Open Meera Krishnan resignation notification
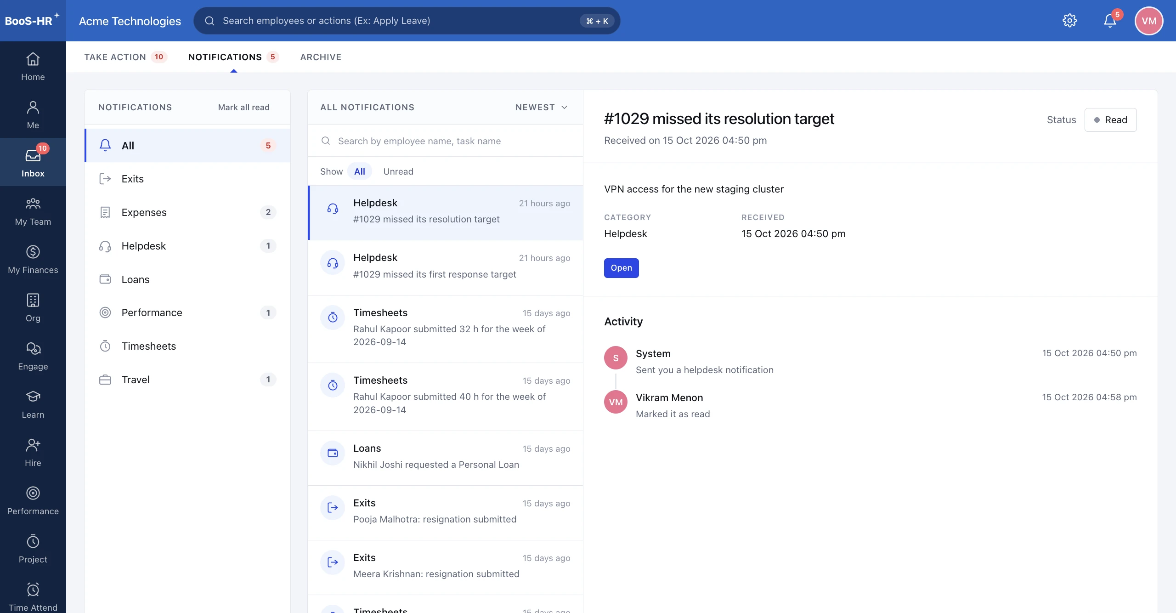This screenshot has height=613, width=1176. (x=446, y=568)
